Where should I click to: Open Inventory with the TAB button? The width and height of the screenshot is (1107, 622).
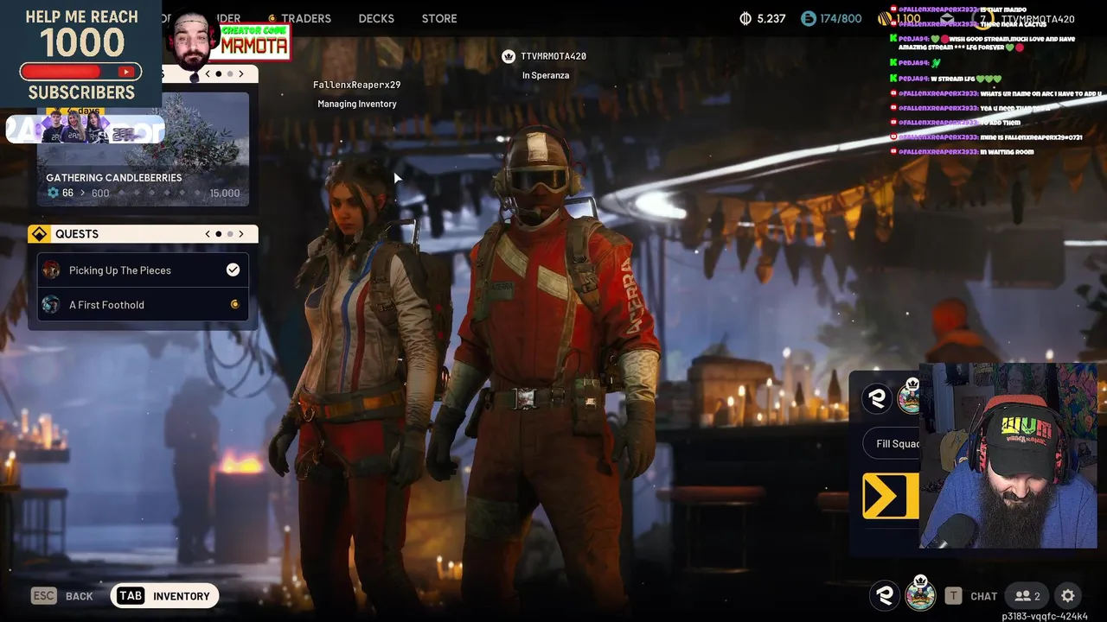[164, 596]
